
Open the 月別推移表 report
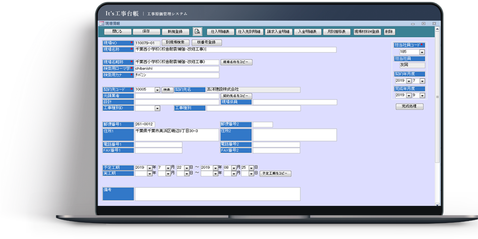pos(337,32)
